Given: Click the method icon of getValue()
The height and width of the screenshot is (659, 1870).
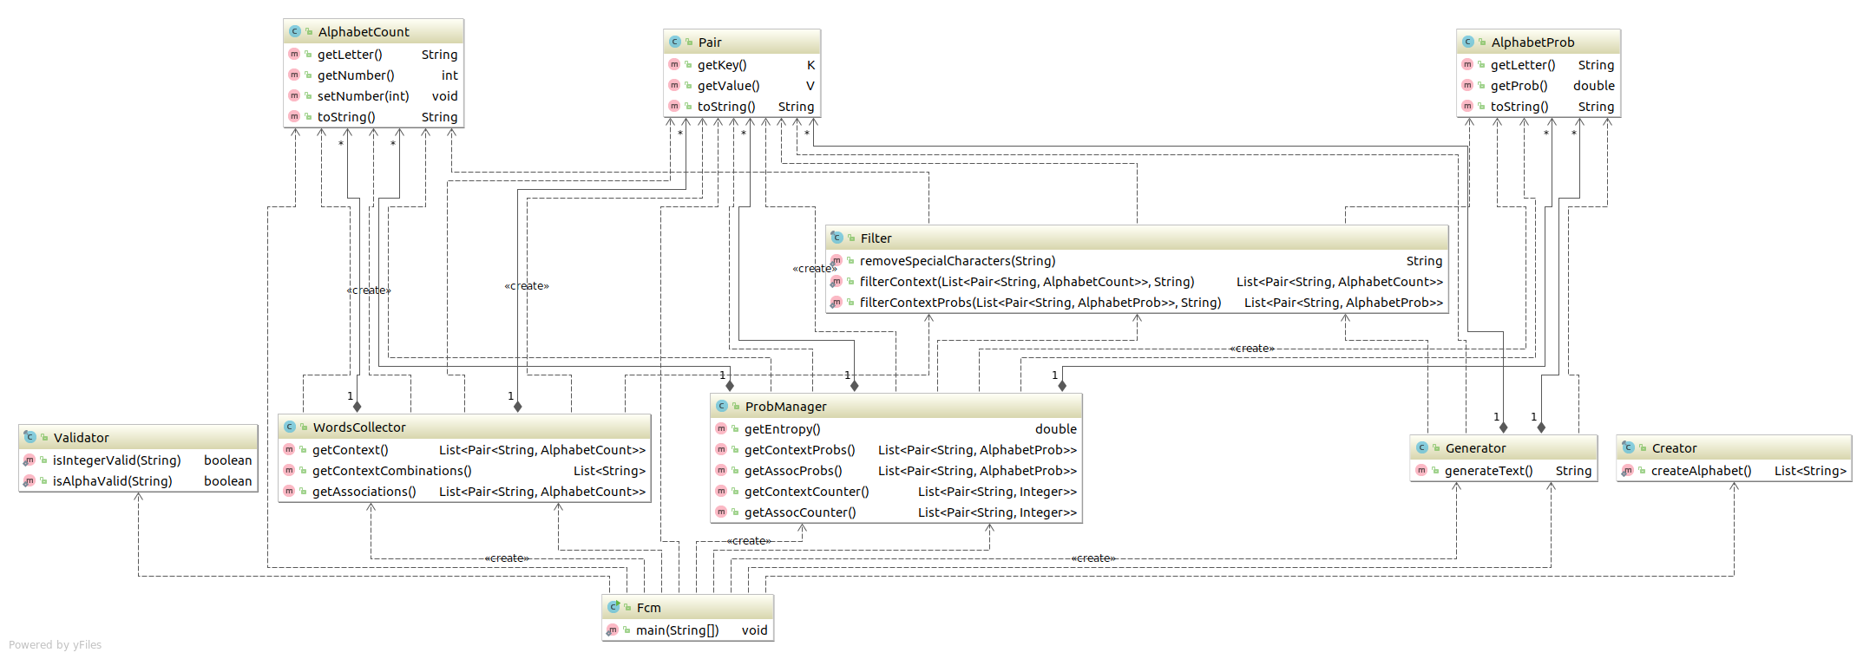Looking at the screenshot, I should pyautogui.click(x=674, y=85).
